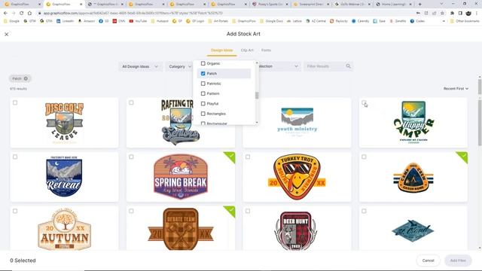Open the Chrome three-dot menu
Screen dimensions: 482x271
pyautogui.click(x=477, y=14)
